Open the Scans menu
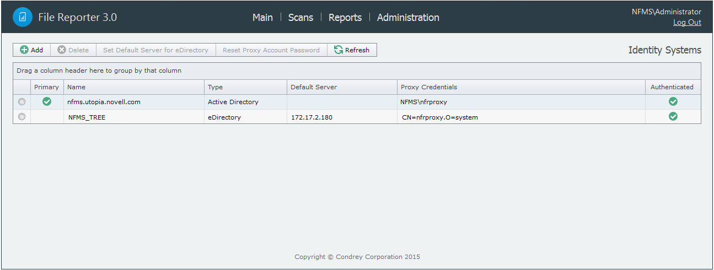The width and height of the screenshot is (714, 270). click(x=300, y=18)
